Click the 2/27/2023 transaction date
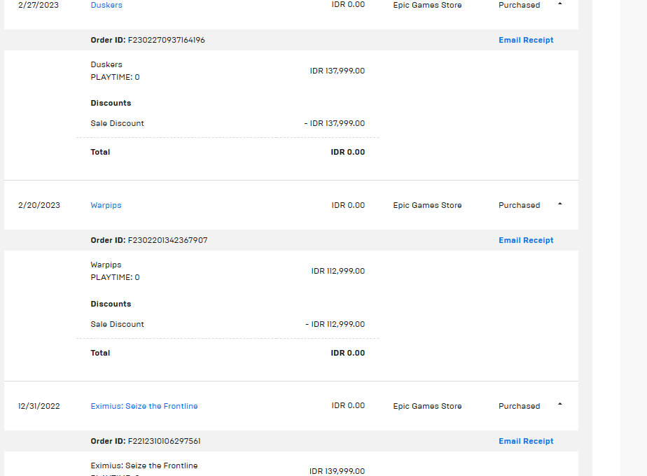Viewport: 647px width, 476px height. coord(39,5)
